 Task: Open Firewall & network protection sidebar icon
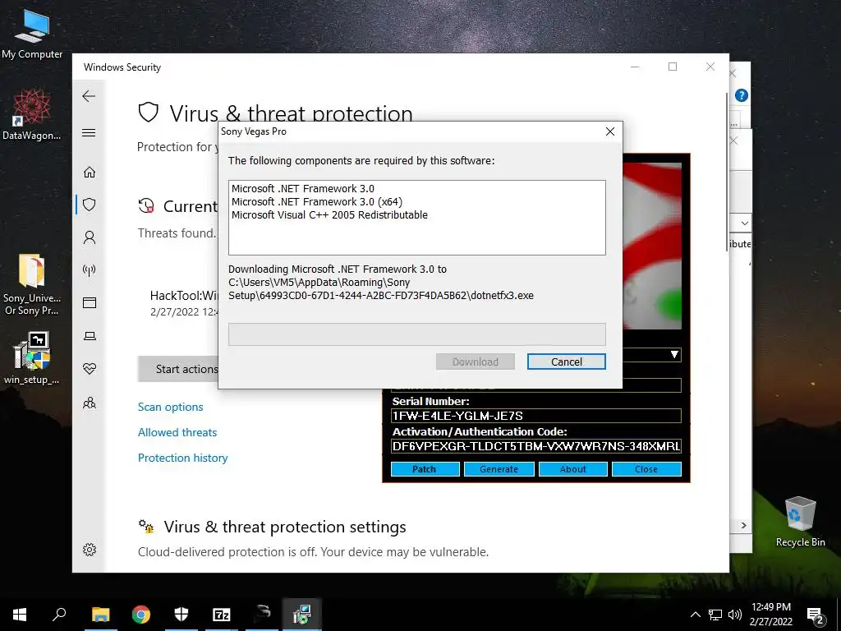89,269
